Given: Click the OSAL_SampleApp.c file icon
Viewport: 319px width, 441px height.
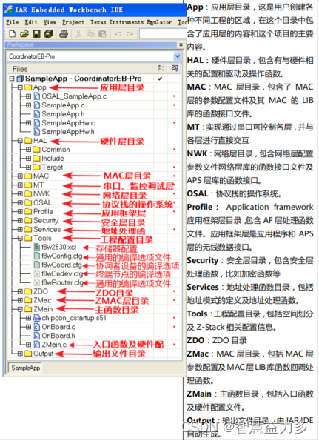Looking at the screenshot, I should 36,96.
